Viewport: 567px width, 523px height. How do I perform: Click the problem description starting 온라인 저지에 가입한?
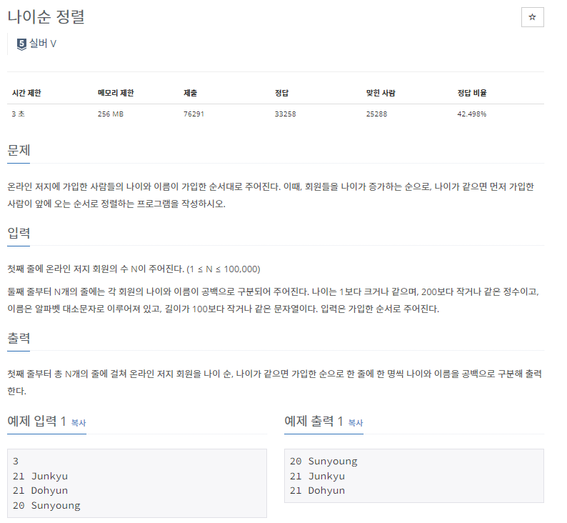pyautogui.click(x=271, y=195)
